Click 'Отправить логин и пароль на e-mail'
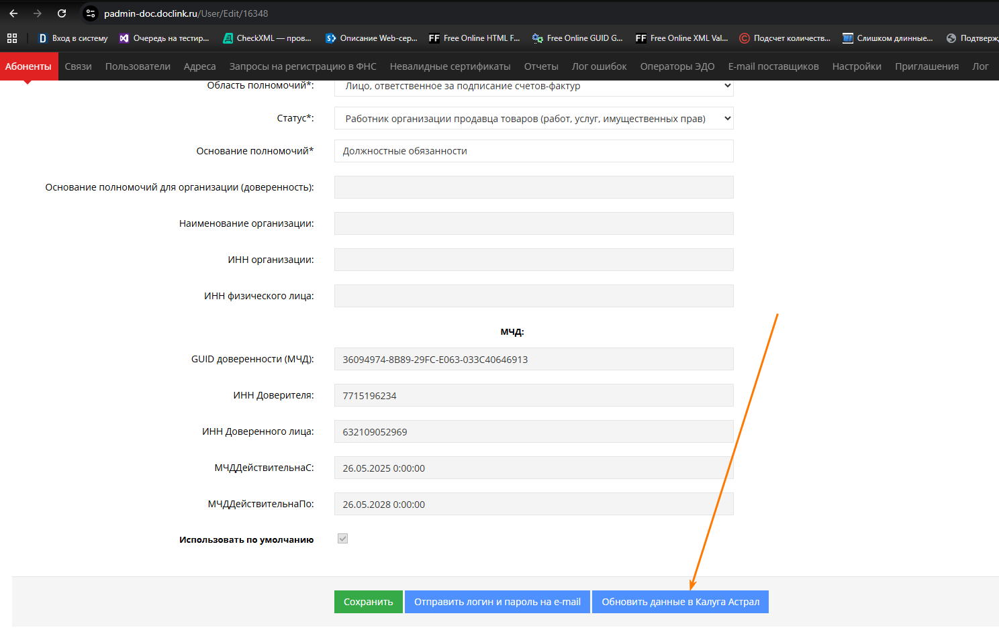Image resolution: width=999 pixels, height=630 pixels. coord(497,602)
